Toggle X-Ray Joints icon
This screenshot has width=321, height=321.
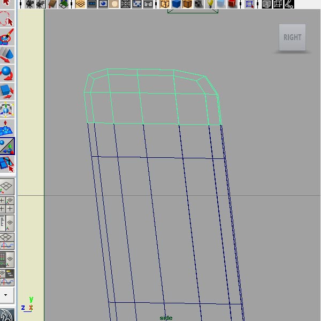[289, 4]
